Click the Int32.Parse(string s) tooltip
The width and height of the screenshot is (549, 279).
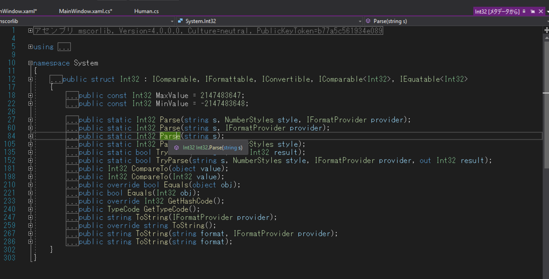(209, 148)
